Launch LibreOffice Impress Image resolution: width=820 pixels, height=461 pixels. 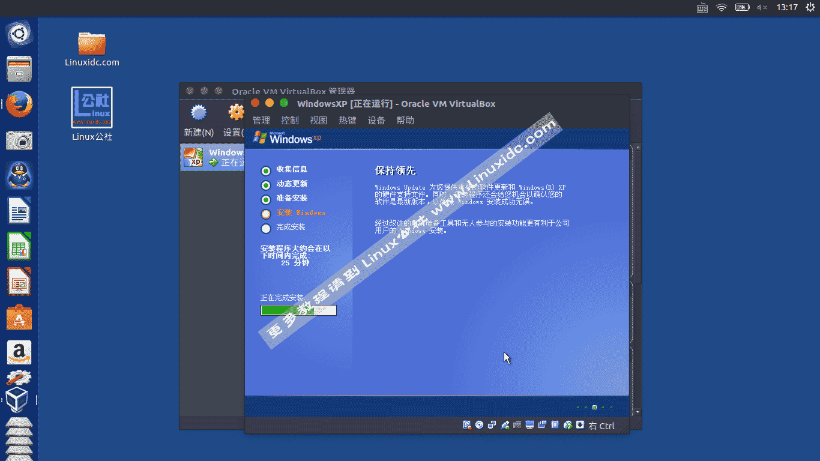click(x=19, y=282)
